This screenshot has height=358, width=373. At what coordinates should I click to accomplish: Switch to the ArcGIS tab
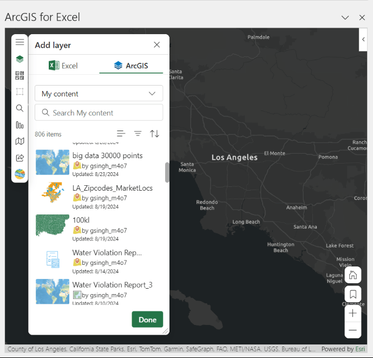point(131,66)
